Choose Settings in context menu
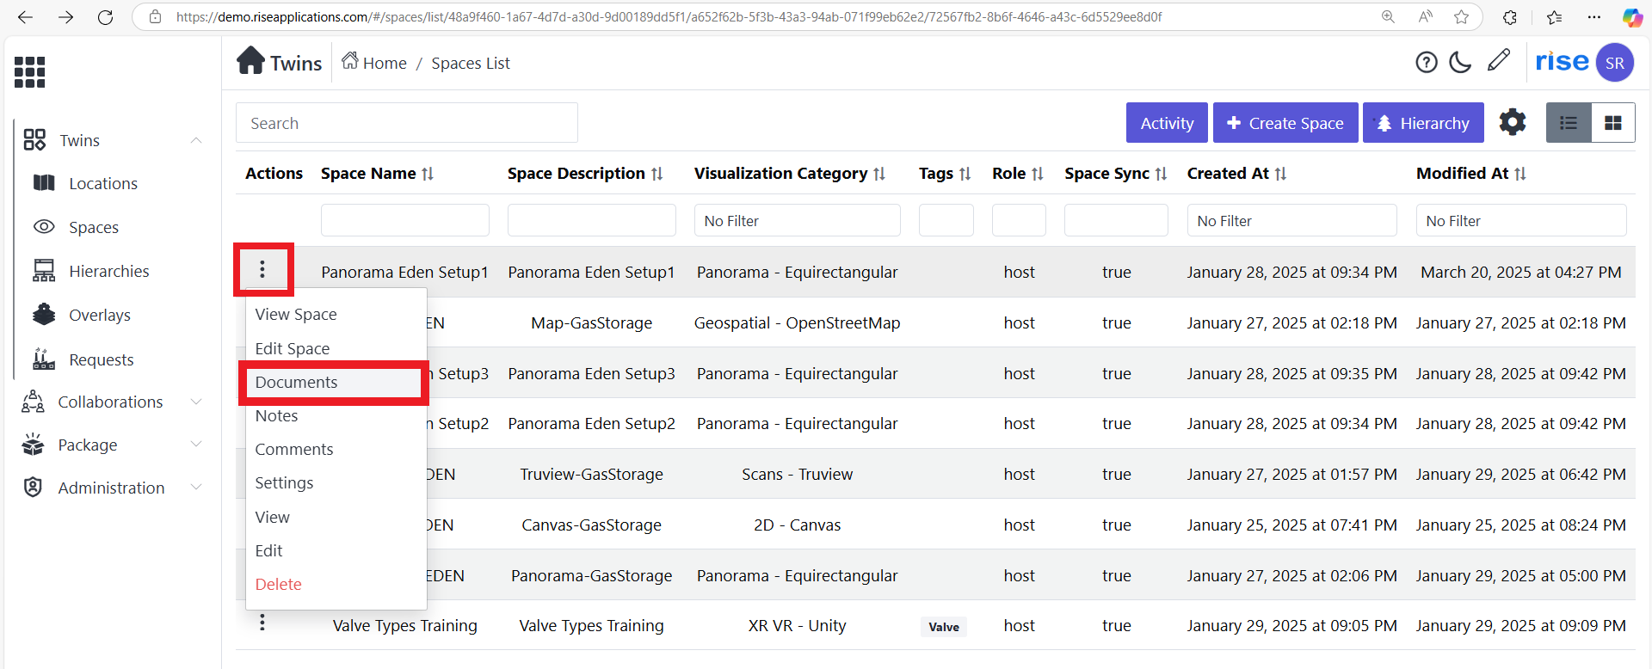1652x669 pixels. coord(284,482)
